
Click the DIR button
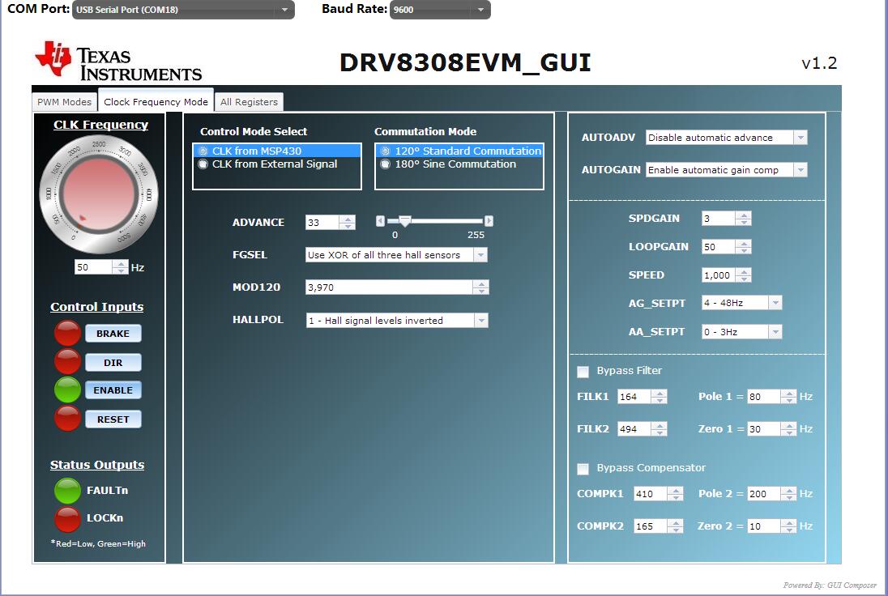tap(113, 362)
